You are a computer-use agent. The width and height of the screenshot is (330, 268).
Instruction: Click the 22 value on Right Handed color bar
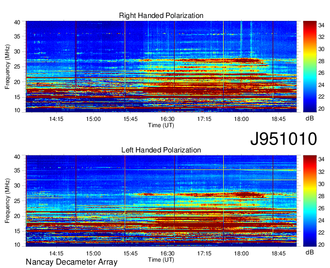(x=321, y=97)
